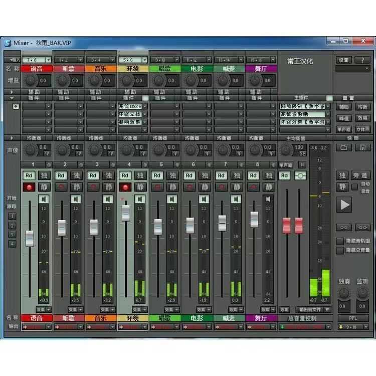Viewport: 376px width, 376px height.
Task: Click 均衡器 header on channel 1
Action: click(x=34, y=138)
